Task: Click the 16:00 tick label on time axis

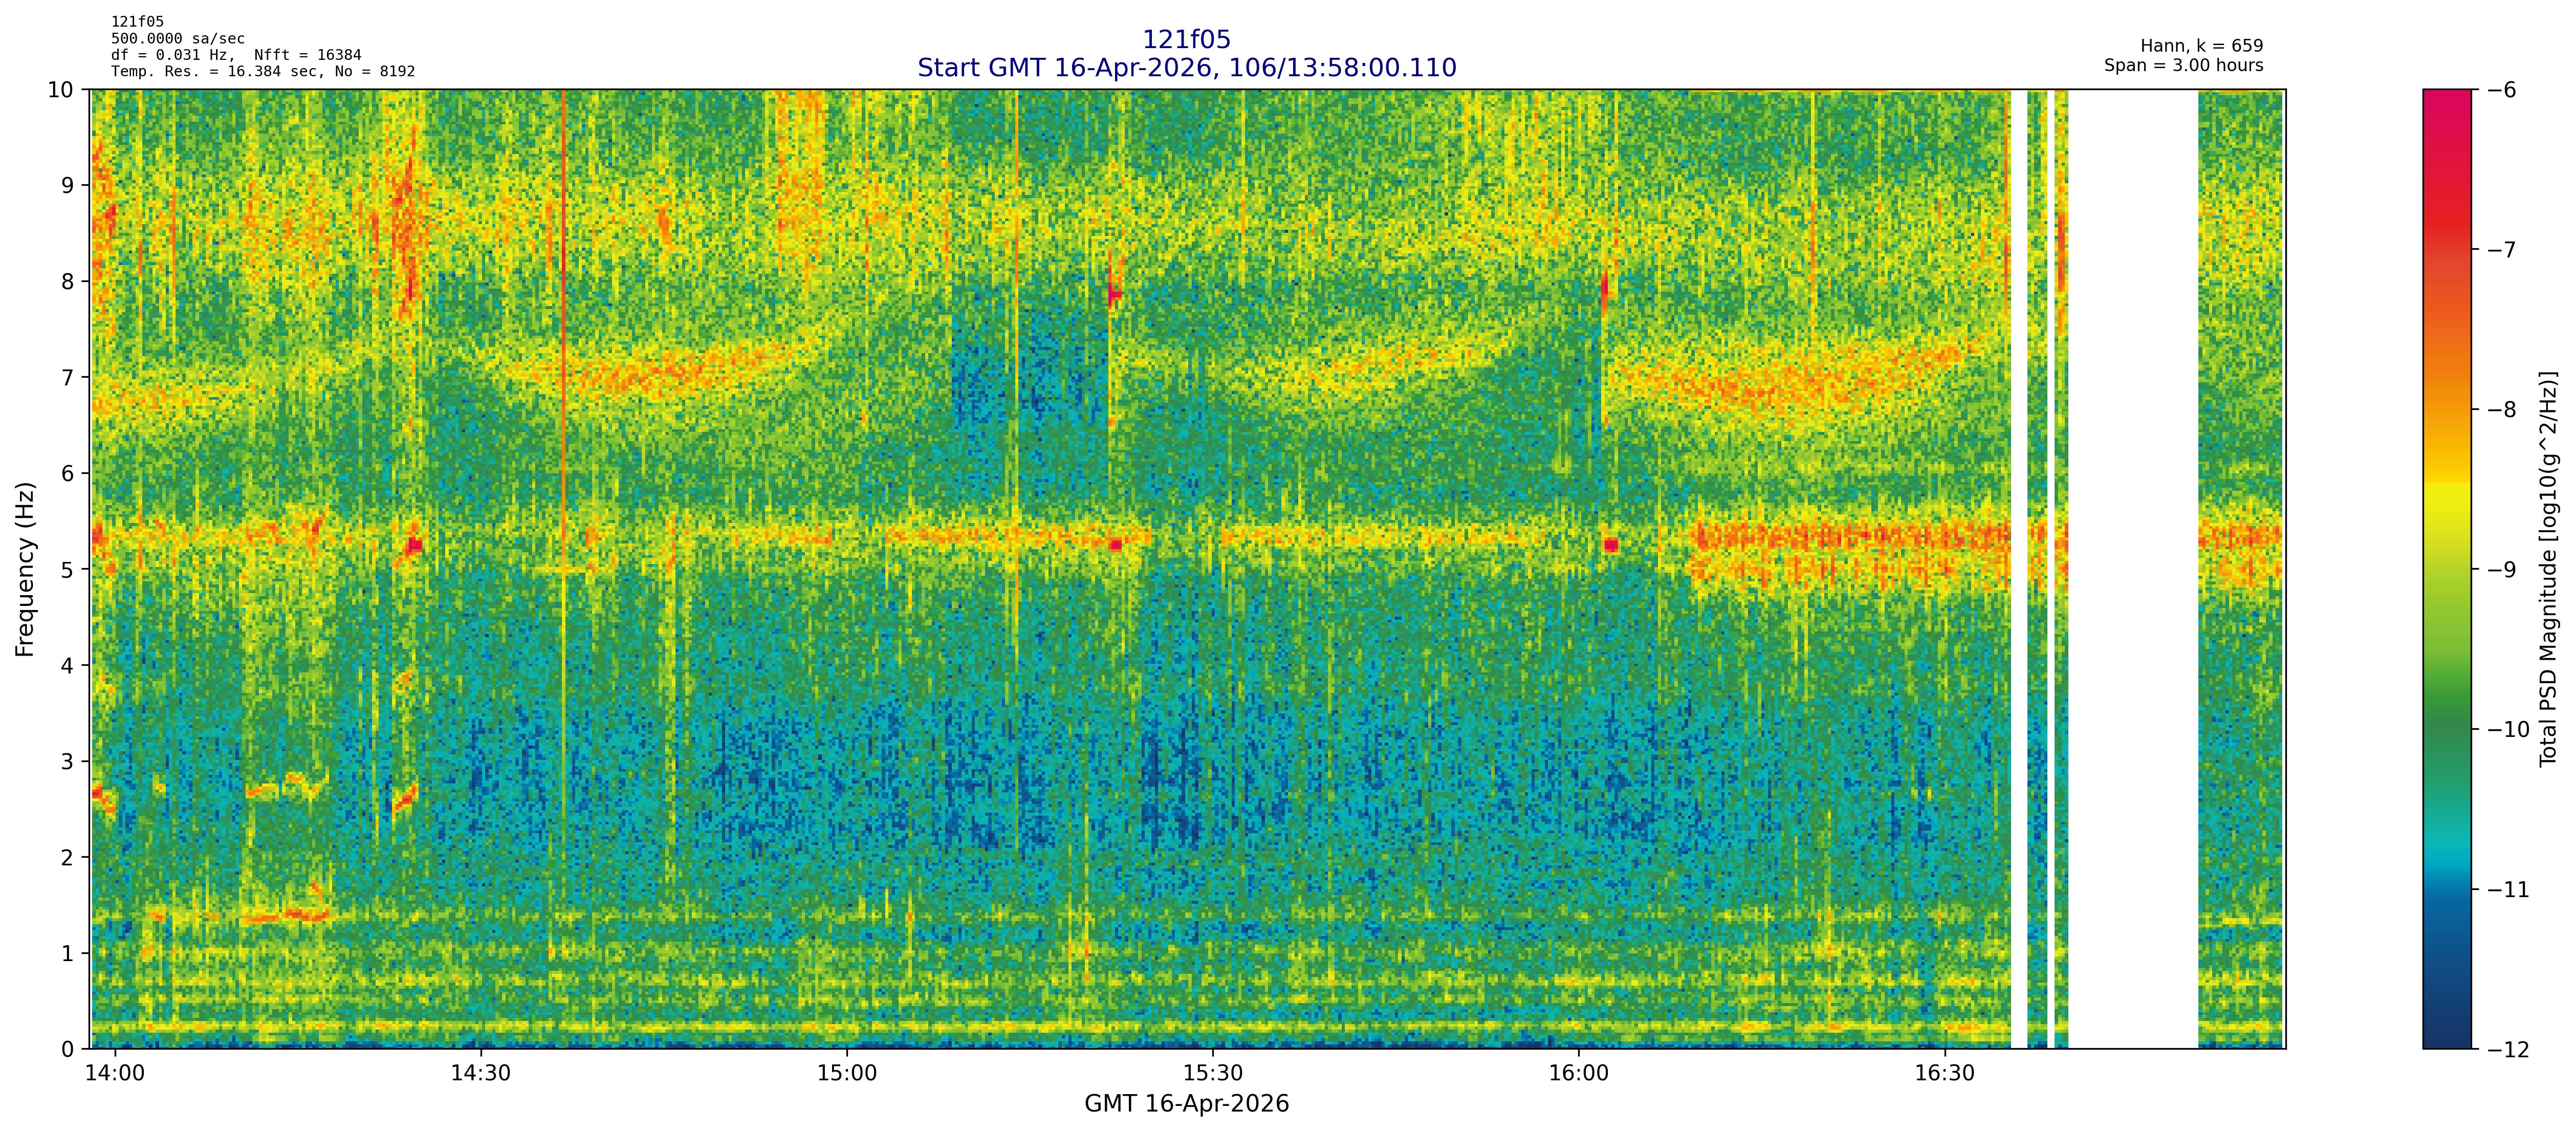Action: click(1579, 1073)
